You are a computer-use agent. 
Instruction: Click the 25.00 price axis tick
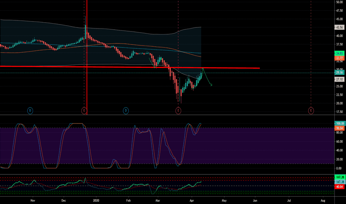pos(339,86)
